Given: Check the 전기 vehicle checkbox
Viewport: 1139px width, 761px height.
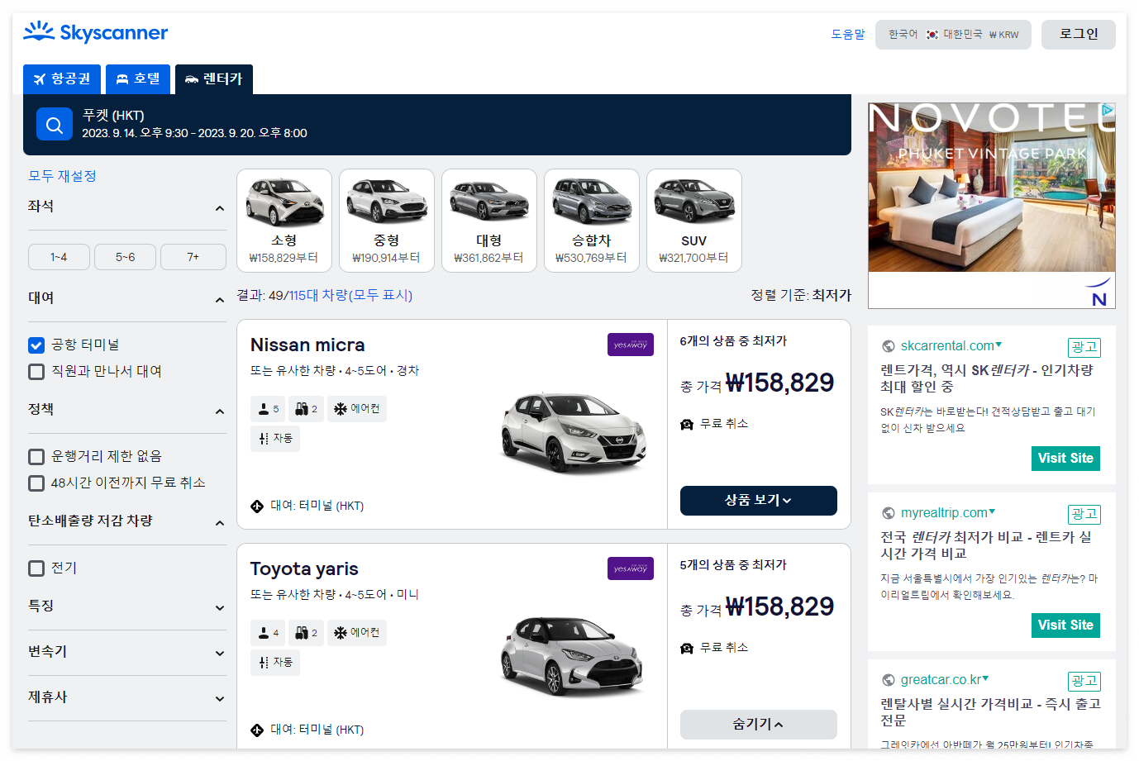Looking at the screenshot, I should (x=36, y=568).
